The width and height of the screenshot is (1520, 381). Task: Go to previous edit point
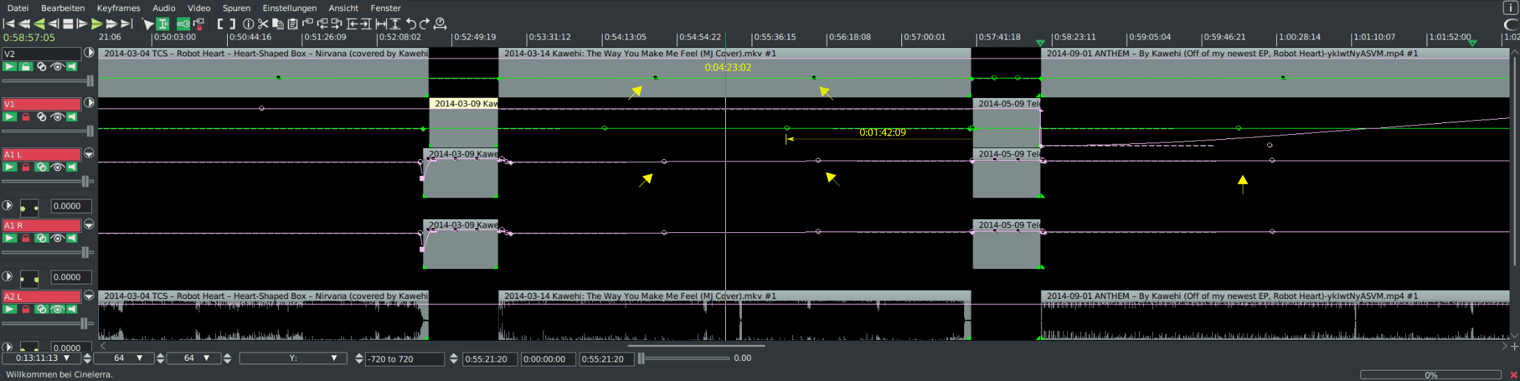coord(352,24)
